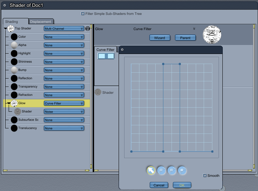The image size is (258, 191).
Task: Open the Color channel None dropdown
Action: tap(64, 37)
